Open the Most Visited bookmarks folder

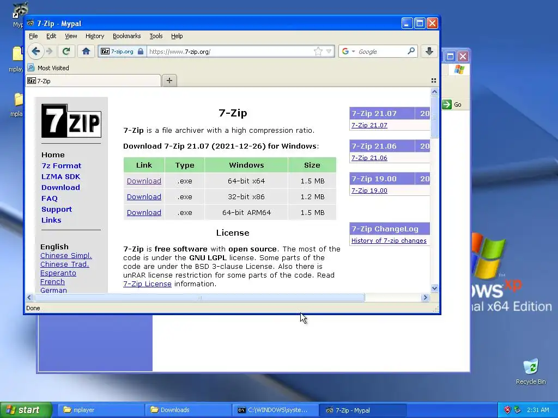48,68
